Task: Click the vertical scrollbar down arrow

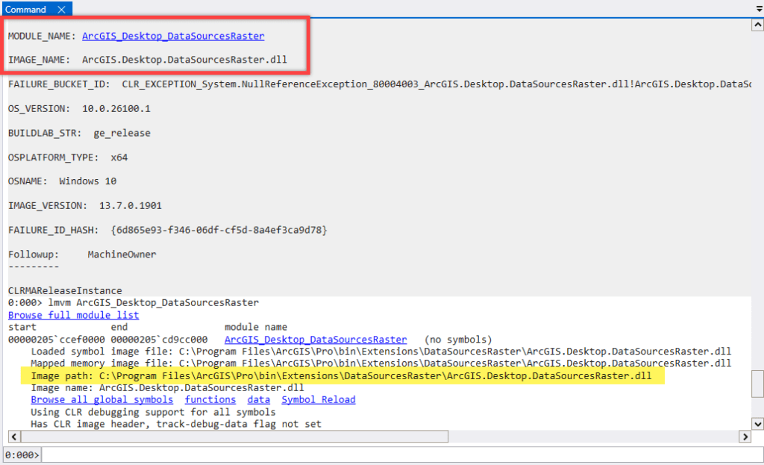Action: 758,423
